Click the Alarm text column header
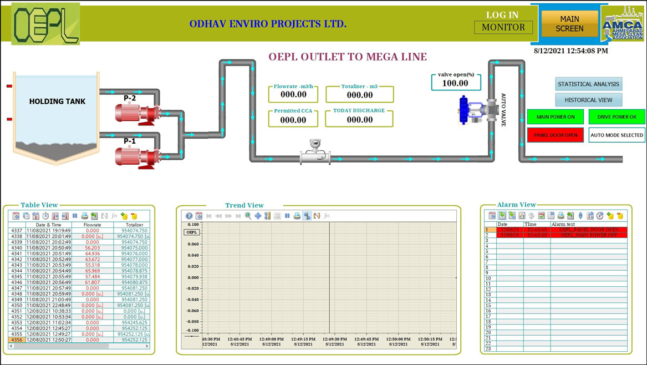The width and height of the screenshot is (647, 365). pyautogui.click(x=563, y=224)
